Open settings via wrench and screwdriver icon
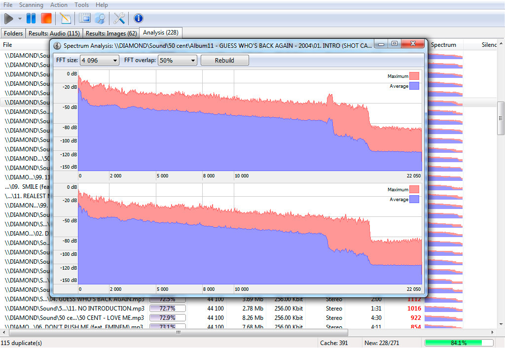Image resolution: width=505 pixels, height=348 pixels. pos(119,19)
